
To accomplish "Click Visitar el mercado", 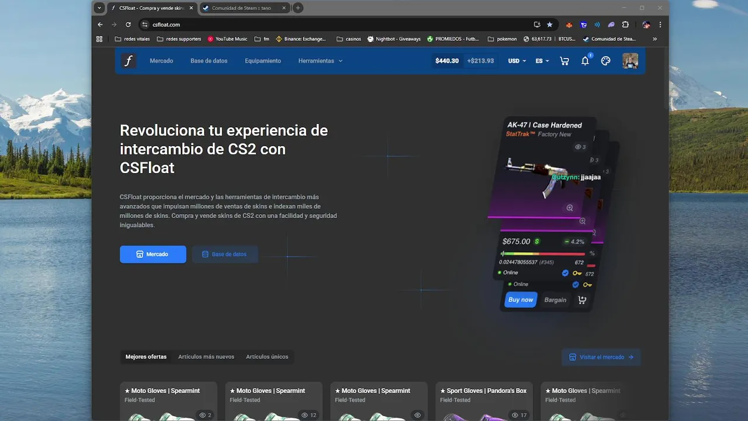I will coord(601,357).
